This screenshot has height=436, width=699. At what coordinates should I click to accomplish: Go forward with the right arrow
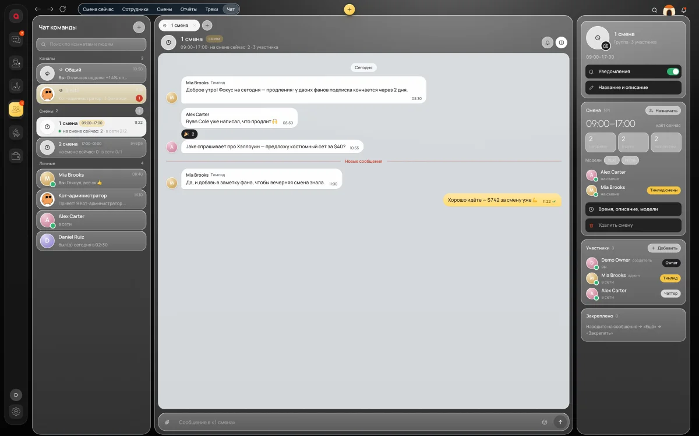coord(50,9)
